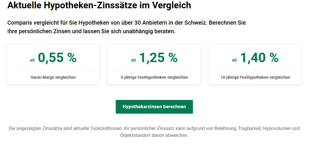Open 10-jährige Festhypotheken vergleichen link
The width and height of the screenshot is (325, 148).
pyautogui.click(x=255, y=77)
